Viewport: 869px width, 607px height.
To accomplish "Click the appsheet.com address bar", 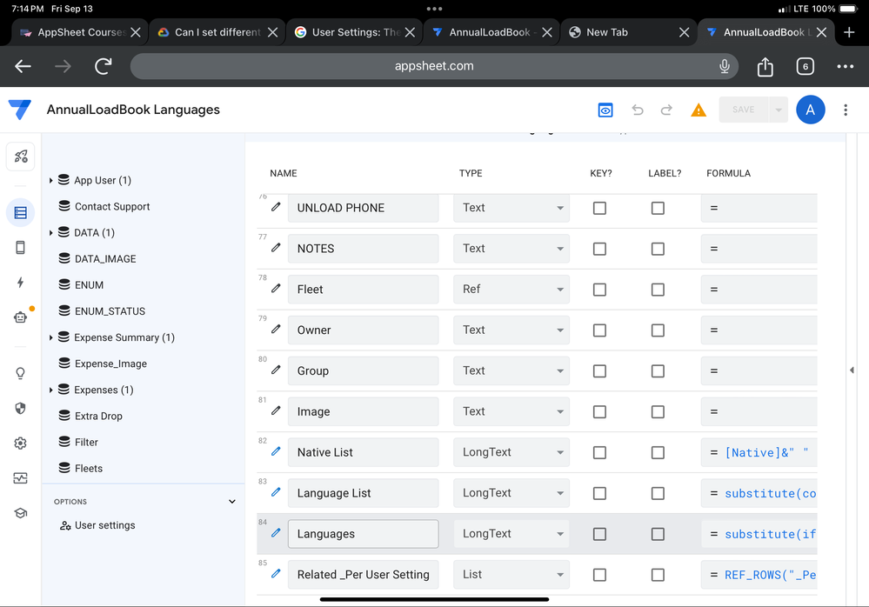I will pyautogui.click(x=434, y=66).
